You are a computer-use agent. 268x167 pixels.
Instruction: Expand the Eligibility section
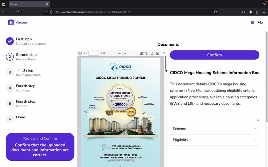(214, 140)
